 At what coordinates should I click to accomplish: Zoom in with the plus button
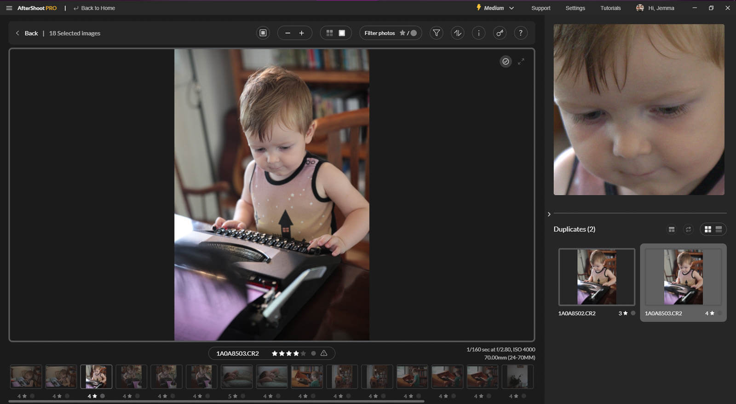point(302,33)
